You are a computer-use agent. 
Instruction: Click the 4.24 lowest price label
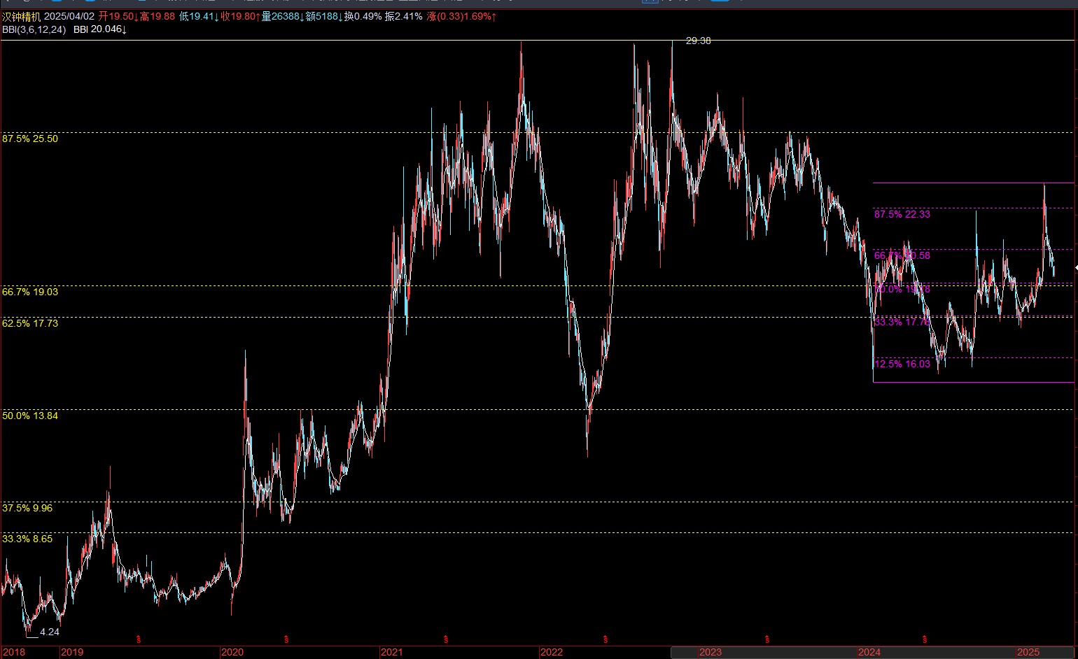(x=50, y=632)
